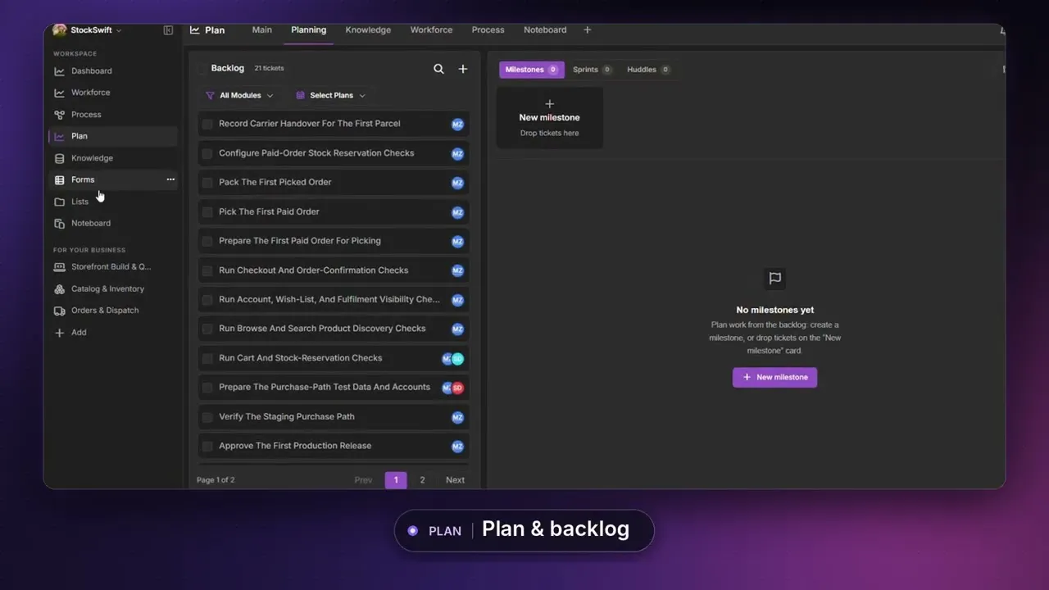Check the Pick The First Paid Order checkbox
Screen dimensions: 1049x590
click(207, 212)
